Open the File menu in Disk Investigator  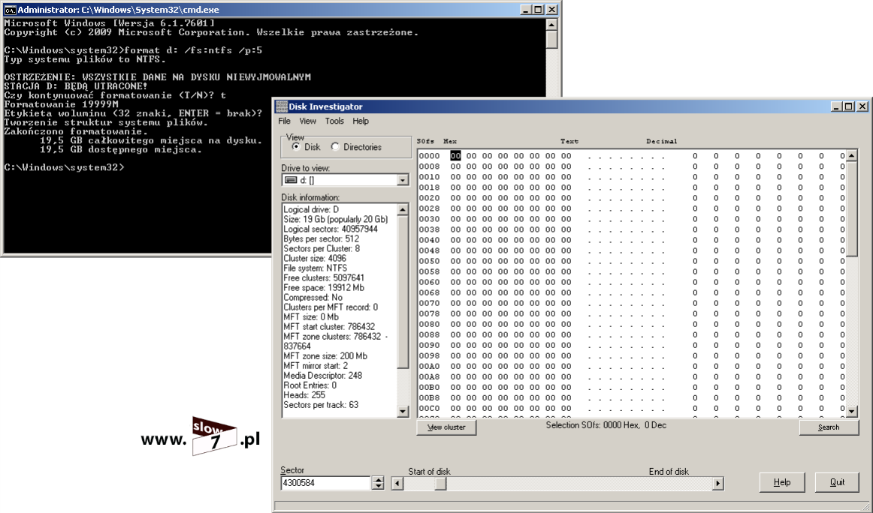tap(284, 121)
